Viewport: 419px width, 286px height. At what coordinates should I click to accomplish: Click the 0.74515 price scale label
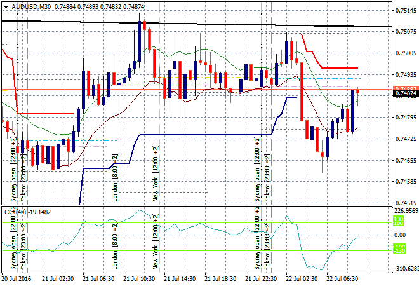(406, 203)
